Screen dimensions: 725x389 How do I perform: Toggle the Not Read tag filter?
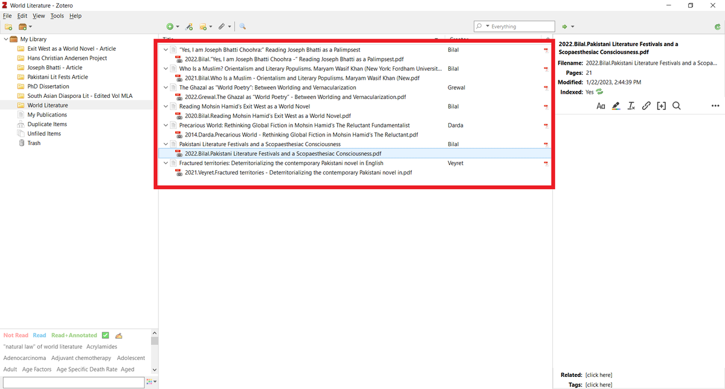pyautogui.click(x=16, y=335)
